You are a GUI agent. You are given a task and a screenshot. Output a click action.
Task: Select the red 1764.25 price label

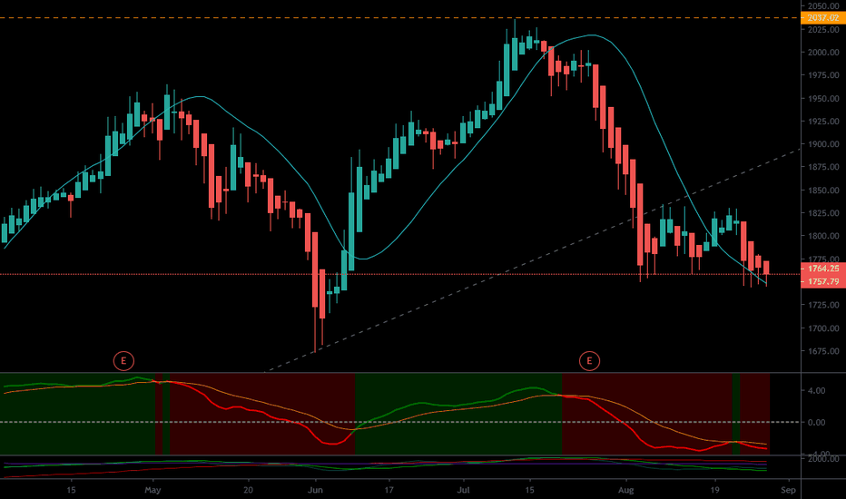click(x=823, y=269)
